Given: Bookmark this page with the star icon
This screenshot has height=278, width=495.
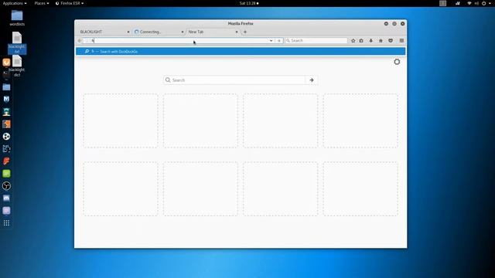Looking at the screenshot, I should [x=353, y=41].
